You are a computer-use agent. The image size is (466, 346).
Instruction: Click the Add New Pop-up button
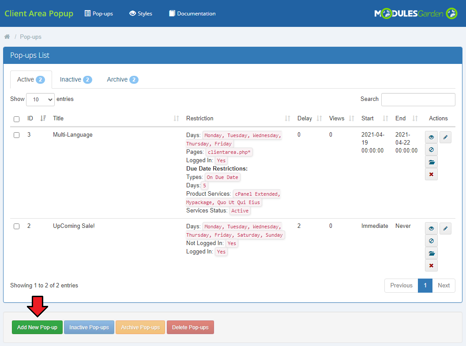37,327
